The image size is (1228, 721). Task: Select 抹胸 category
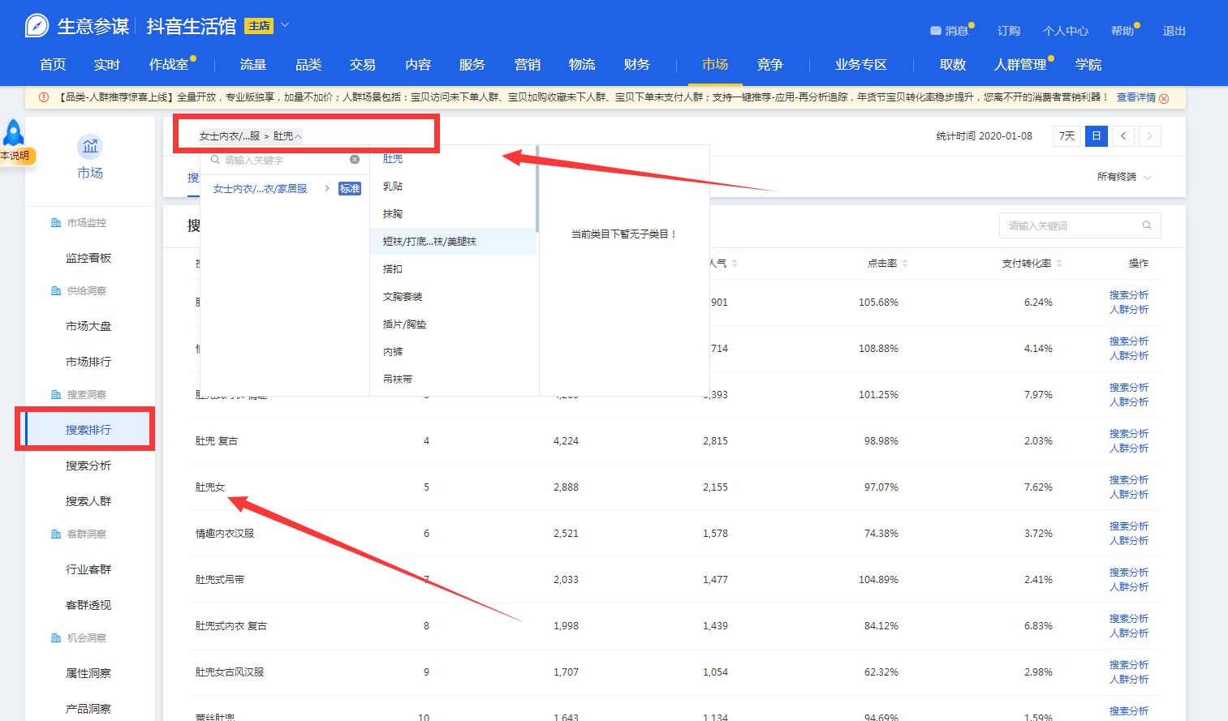[x=393, y=214]
